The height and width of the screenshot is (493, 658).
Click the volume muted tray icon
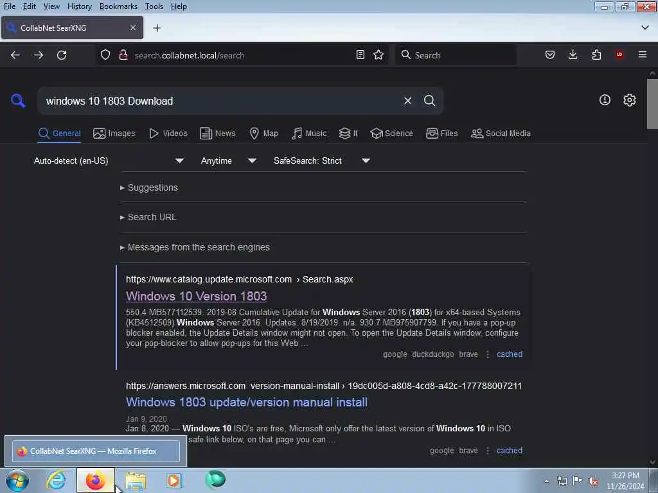(x=593, y=481)
